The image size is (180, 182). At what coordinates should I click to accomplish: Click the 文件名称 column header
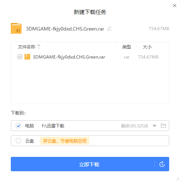[x=27, y=47]
